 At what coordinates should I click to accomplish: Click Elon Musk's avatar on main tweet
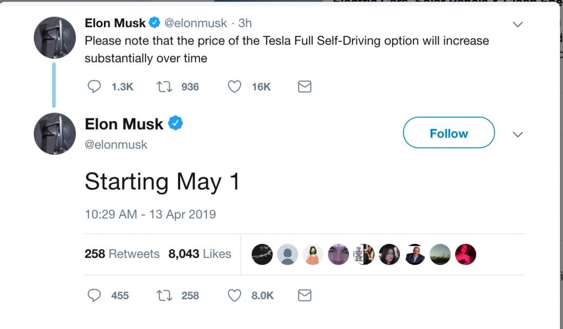click(55, 134)
